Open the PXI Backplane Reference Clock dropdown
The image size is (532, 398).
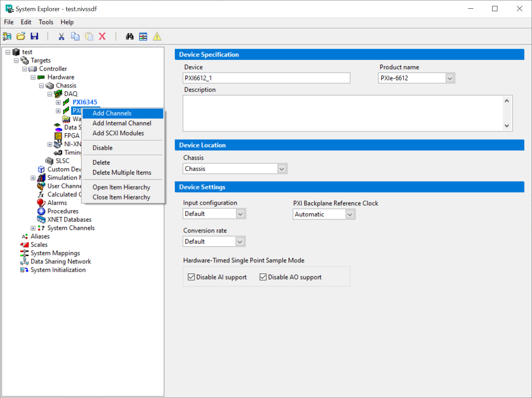pyautogui.click(x=350, y=214)
